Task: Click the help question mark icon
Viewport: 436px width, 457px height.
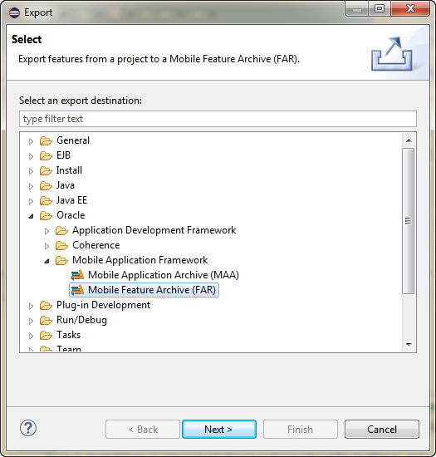Action: pyautogui.click(x=28, y=428)
